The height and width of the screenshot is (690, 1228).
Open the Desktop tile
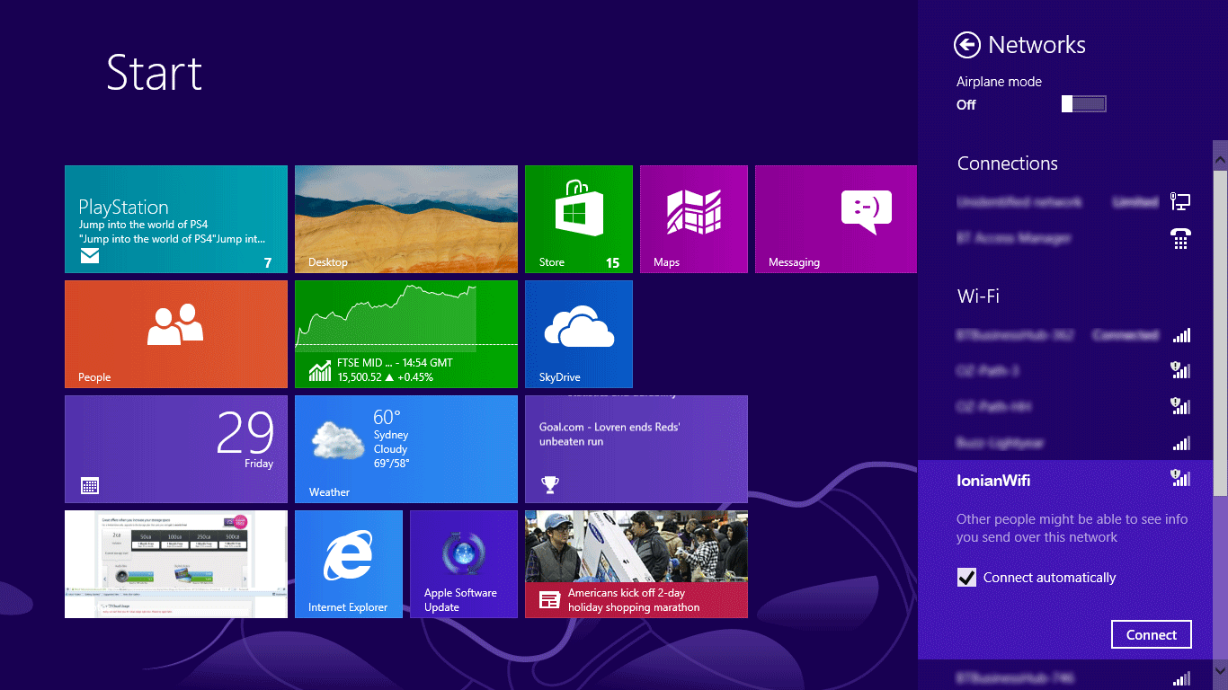406,219
